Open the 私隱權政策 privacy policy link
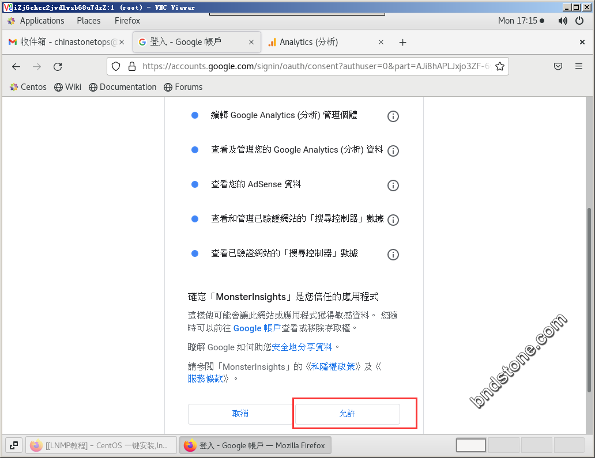This screenshot has height=458, width=595. 333,366
